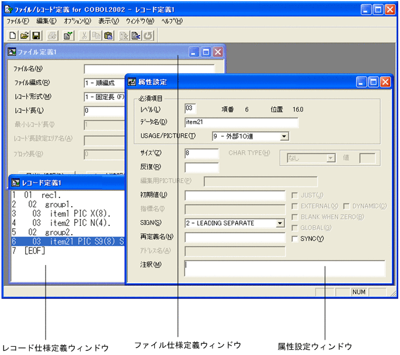400x355 pixels.
Task: Toggle the DYNAMIC(C) checkbox
Action: pyautogui.click(x=346, y=206)
